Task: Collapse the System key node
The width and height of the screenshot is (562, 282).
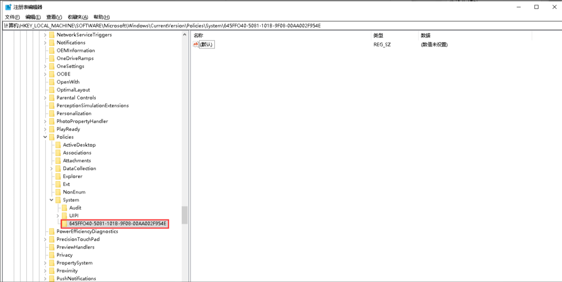Action: [x=52, y=200]
